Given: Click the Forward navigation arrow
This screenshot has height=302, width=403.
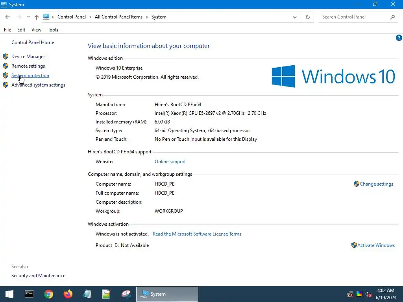Looking at the screenshot, I should point(19,17).
